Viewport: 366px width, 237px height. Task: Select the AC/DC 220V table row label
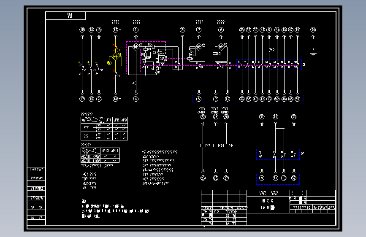coord(91,156)
